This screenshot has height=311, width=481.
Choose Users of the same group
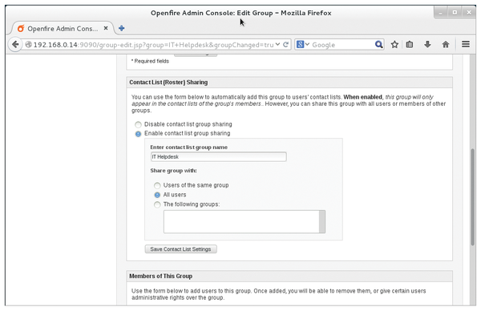[x=157, y=185]
